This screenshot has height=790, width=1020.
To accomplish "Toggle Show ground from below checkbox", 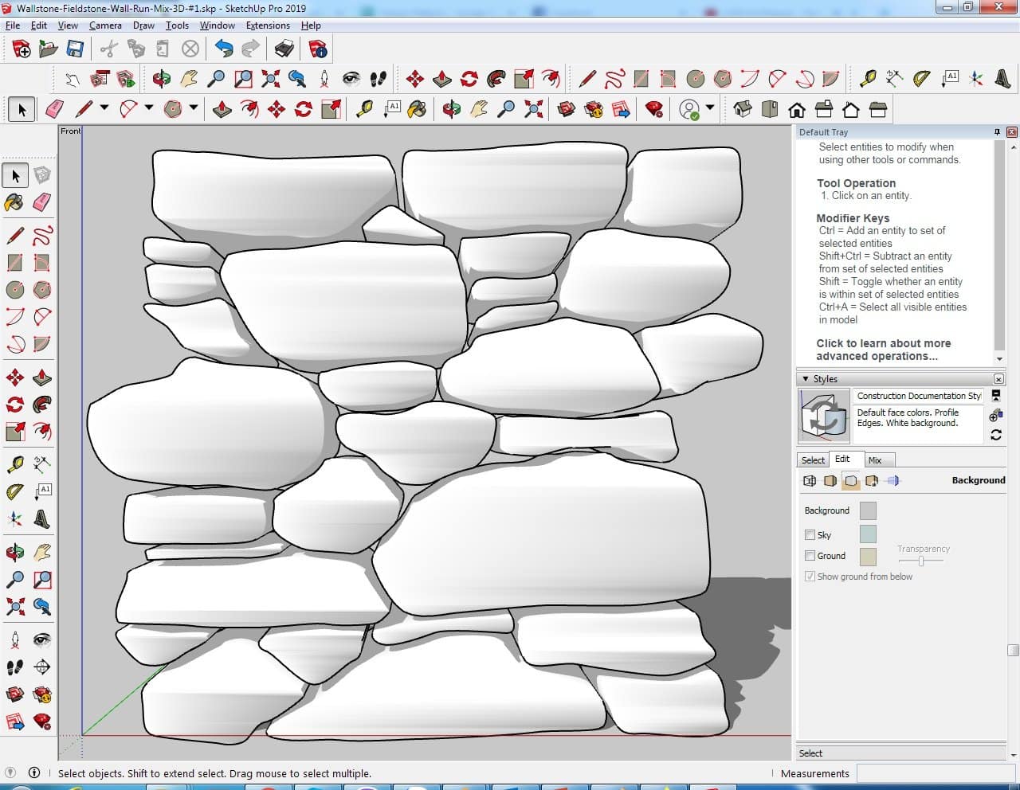I will tap(810, 577).
